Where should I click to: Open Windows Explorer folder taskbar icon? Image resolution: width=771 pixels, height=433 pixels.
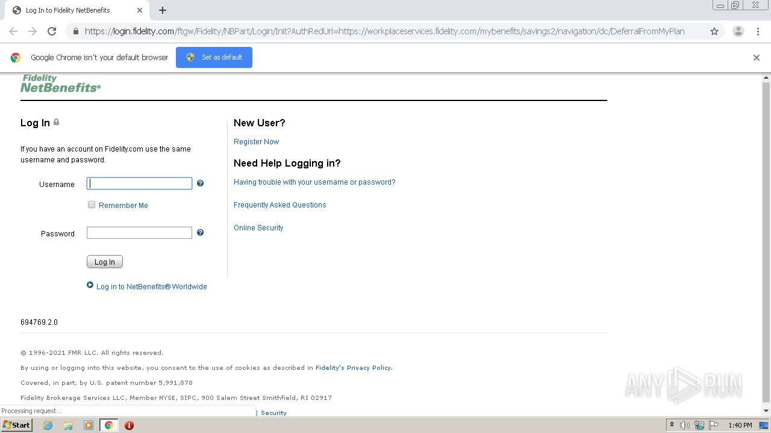[x=68, y=425]
